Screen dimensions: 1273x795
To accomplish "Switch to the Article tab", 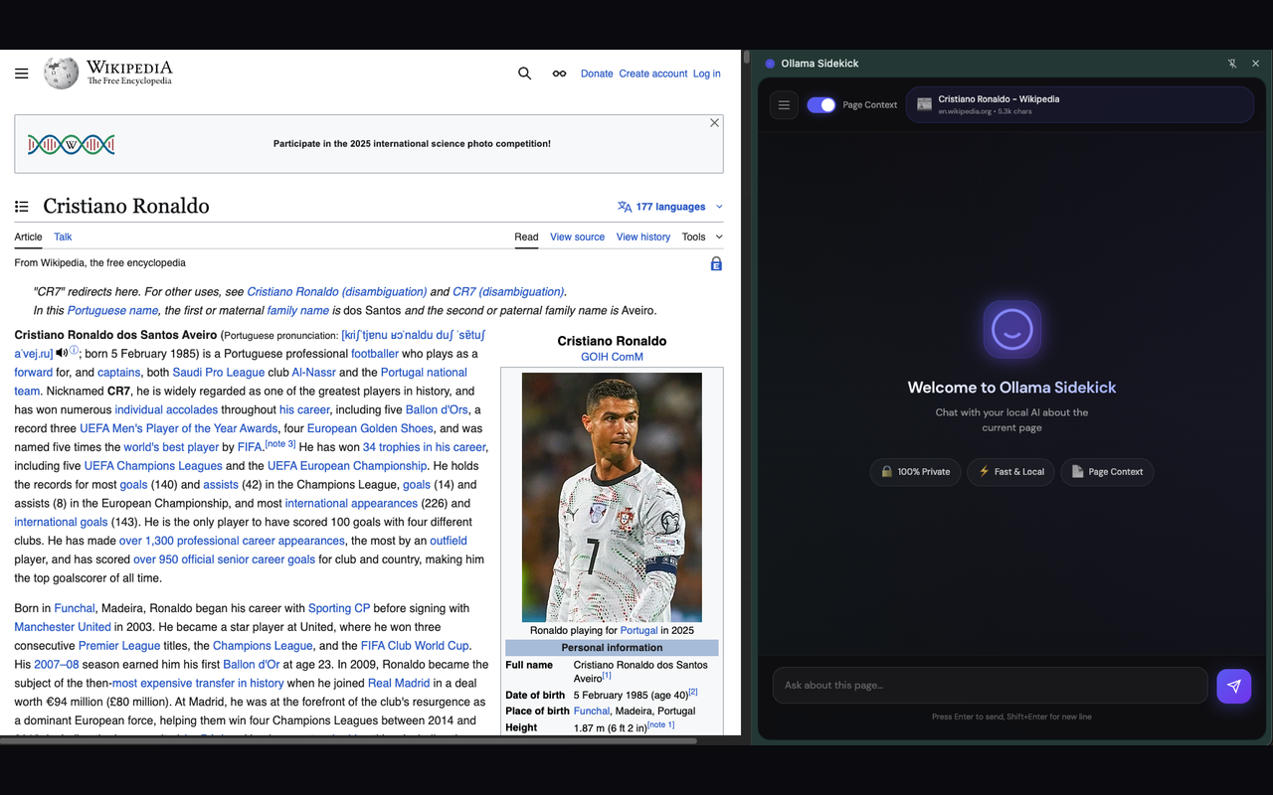I will (28, 237).
